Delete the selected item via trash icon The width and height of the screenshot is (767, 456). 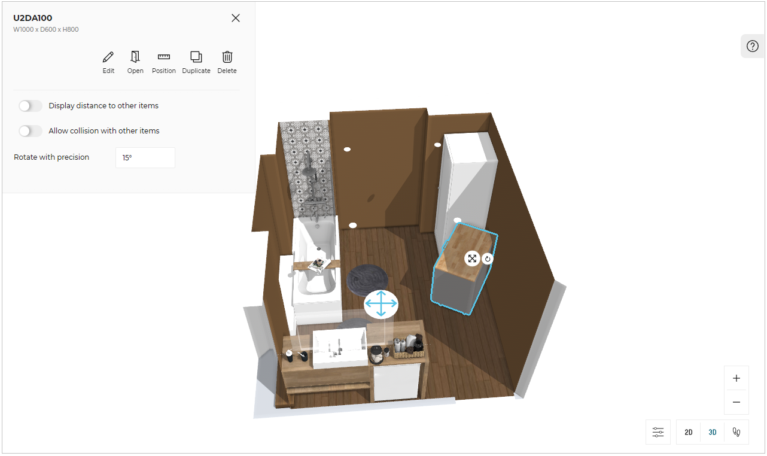[227, 62]
